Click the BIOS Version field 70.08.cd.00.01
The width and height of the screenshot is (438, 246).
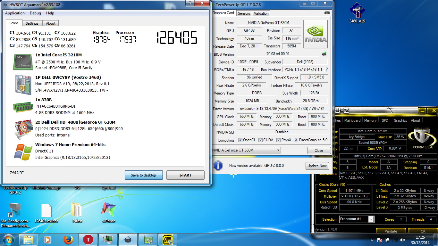pos(278,54)
